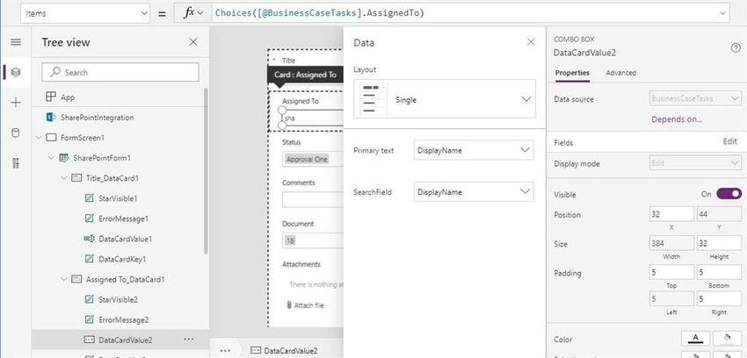
Task: Open the hamburger menu icon
Action: tap(16, 42)
